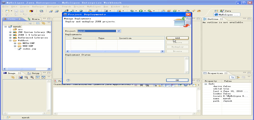Select the Snippets tab

[x=33, y=73]
